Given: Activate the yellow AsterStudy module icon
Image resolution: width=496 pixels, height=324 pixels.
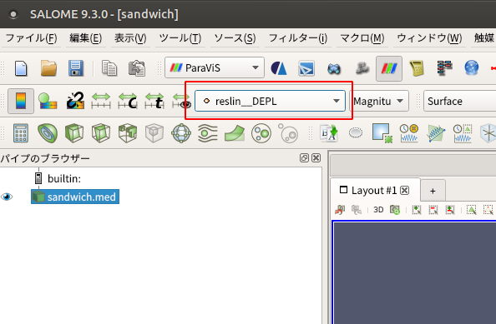Looking at the screenshot, I should pos(417,68).
